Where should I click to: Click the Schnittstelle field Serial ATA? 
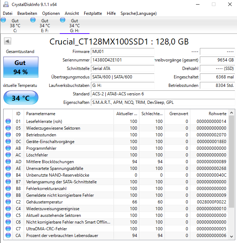click(123, 69)
